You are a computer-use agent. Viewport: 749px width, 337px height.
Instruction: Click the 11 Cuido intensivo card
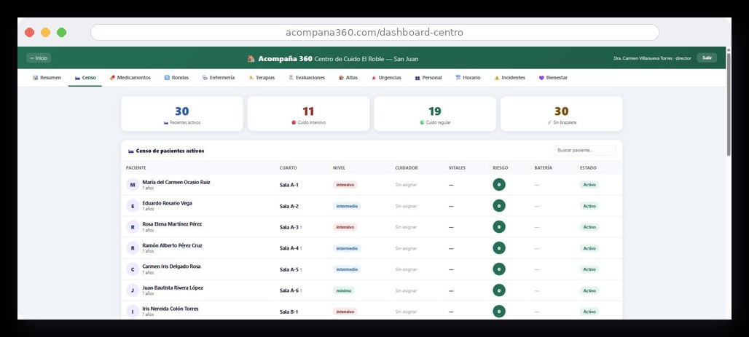click(x=309, y=114)
